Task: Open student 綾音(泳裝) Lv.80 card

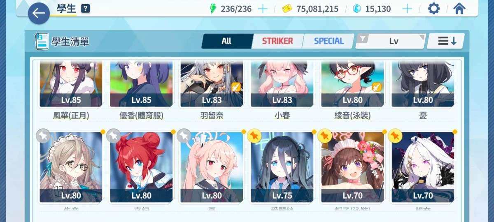Action: coord(352,89)
